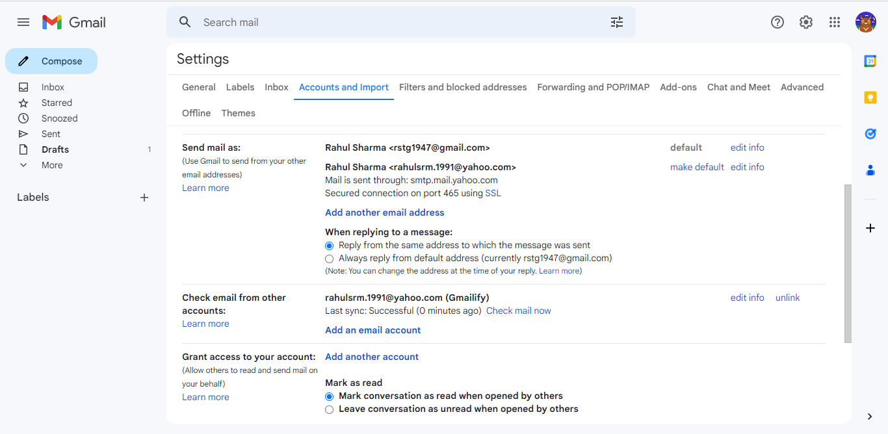Edit info for the Gmailify account
Image resolution: width=888 pixels, height=434 pixels.
748,298
